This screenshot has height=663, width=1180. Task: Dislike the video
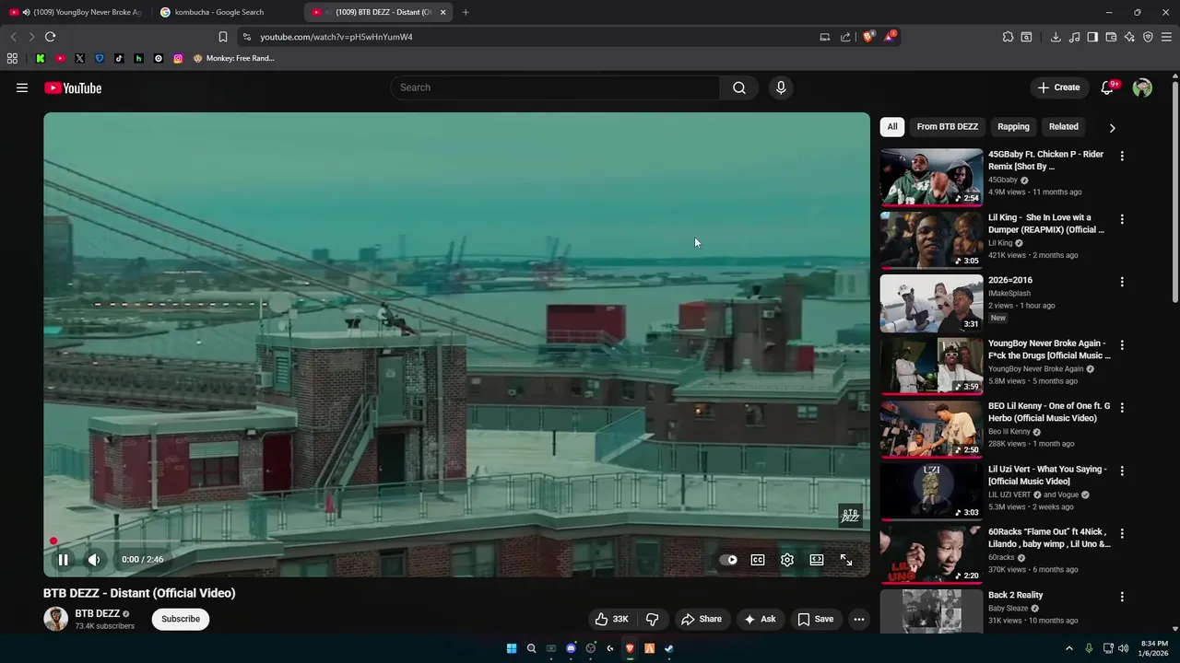(x=653, y=619)
